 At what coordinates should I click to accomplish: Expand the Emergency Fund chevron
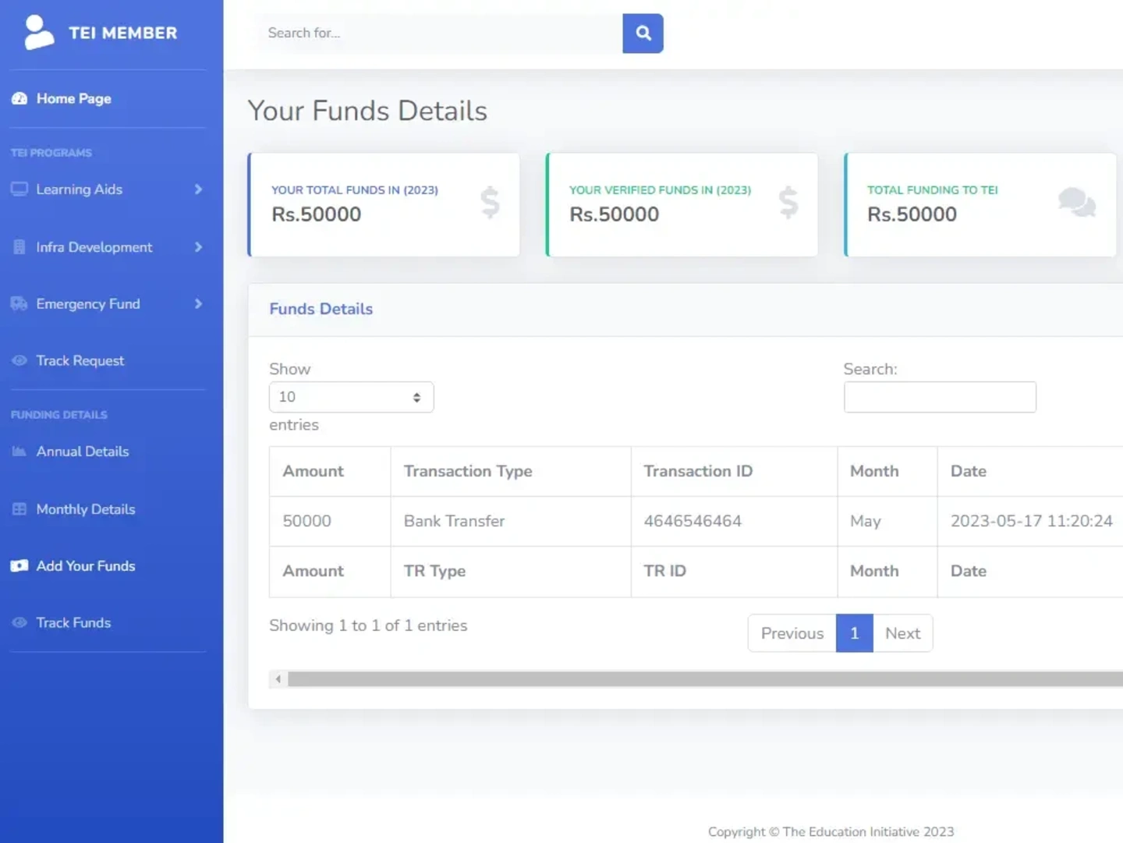pos(198,304)
